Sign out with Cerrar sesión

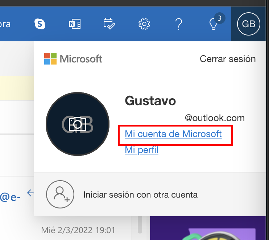click(228, 59)
